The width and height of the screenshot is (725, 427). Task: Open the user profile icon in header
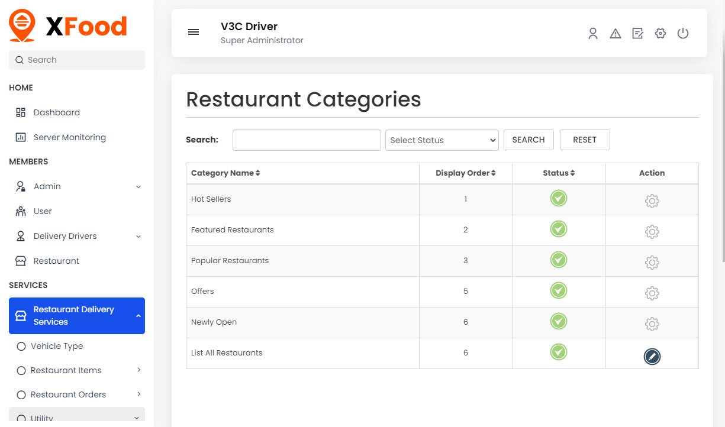pos(593,33)
